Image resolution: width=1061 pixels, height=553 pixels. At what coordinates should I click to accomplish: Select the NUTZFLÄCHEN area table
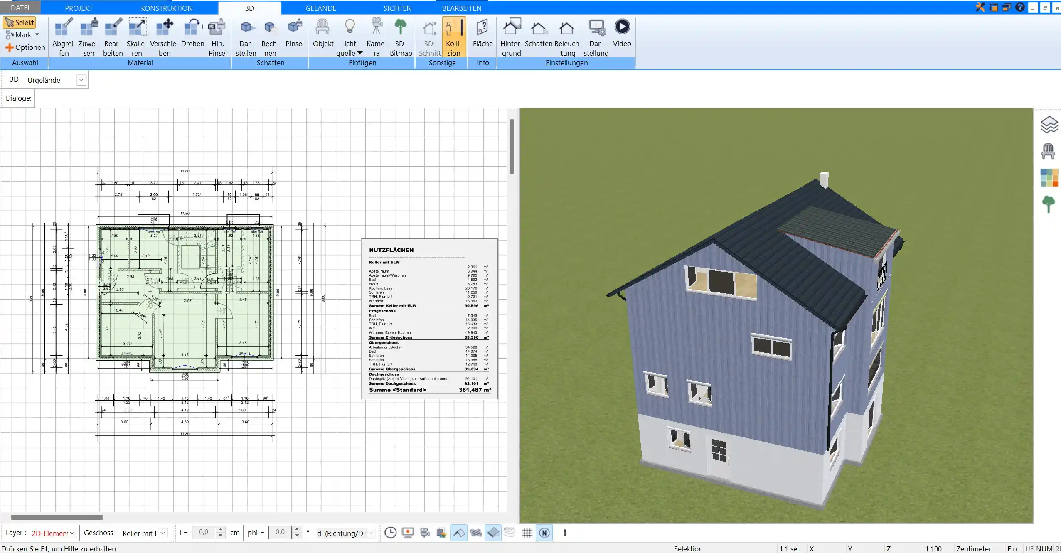tap(429, 319)
